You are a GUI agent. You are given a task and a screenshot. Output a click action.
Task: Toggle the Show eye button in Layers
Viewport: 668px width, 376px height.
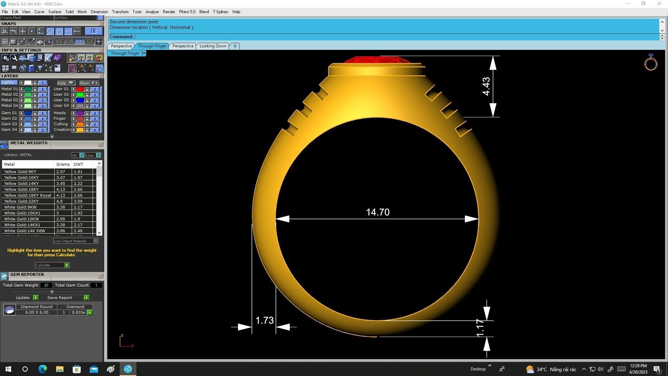click(89, 83)
